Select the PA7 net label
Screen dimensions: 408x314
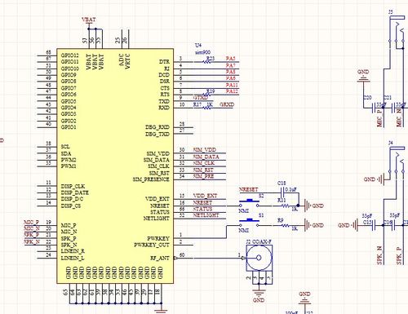230,65
